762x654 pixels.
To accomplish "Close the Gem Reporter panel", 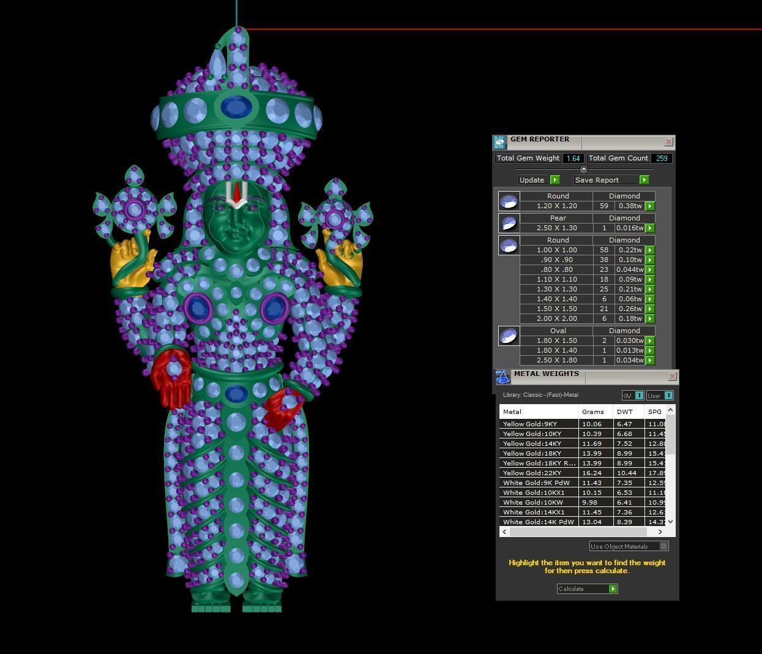I will pyautogui.click(x=668, y=142).
